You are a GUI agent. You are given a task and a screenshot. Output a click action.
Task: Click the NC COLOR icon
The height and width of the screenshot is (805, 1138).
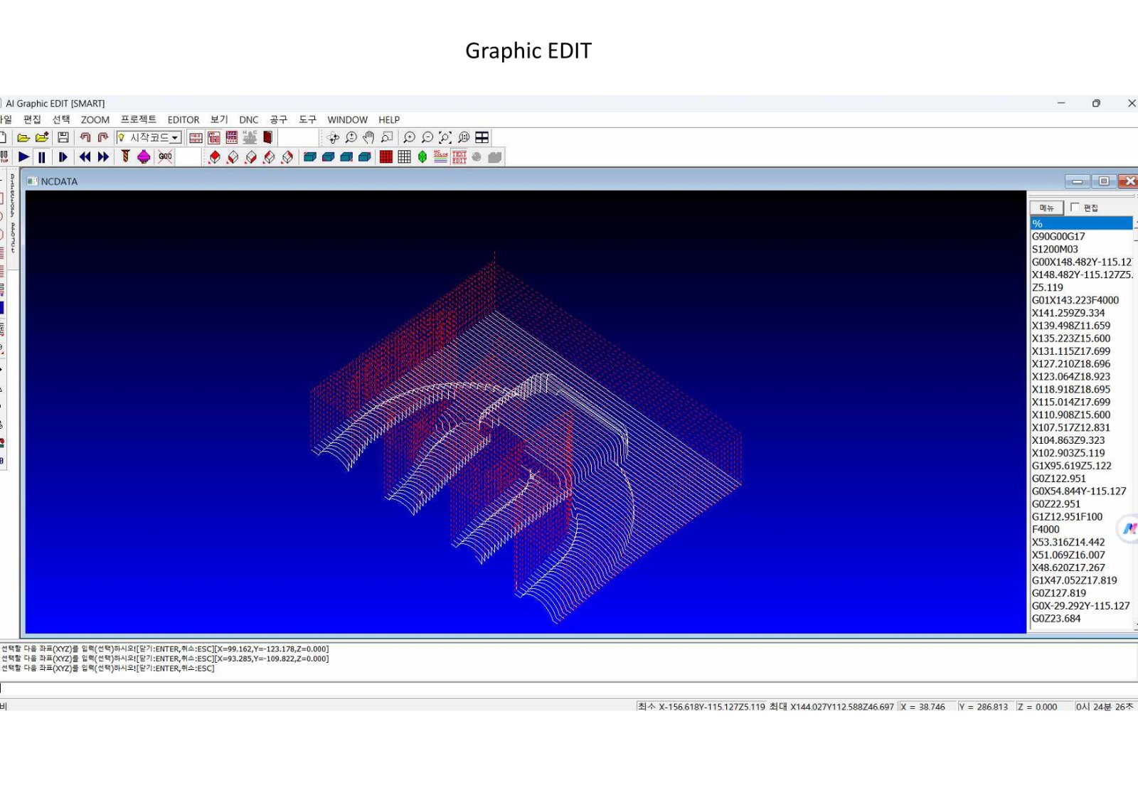pos(441,156)
